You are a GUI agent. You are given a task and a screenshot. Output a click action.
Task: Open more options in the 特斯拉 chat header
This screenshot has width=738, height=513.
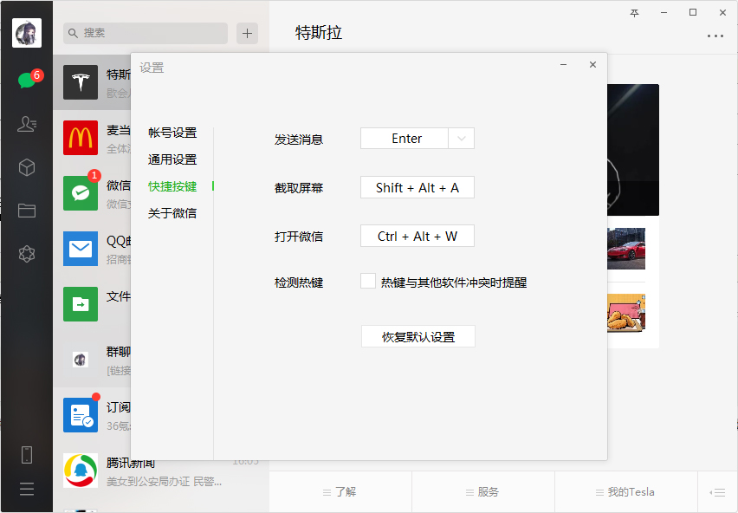point(715,35)
